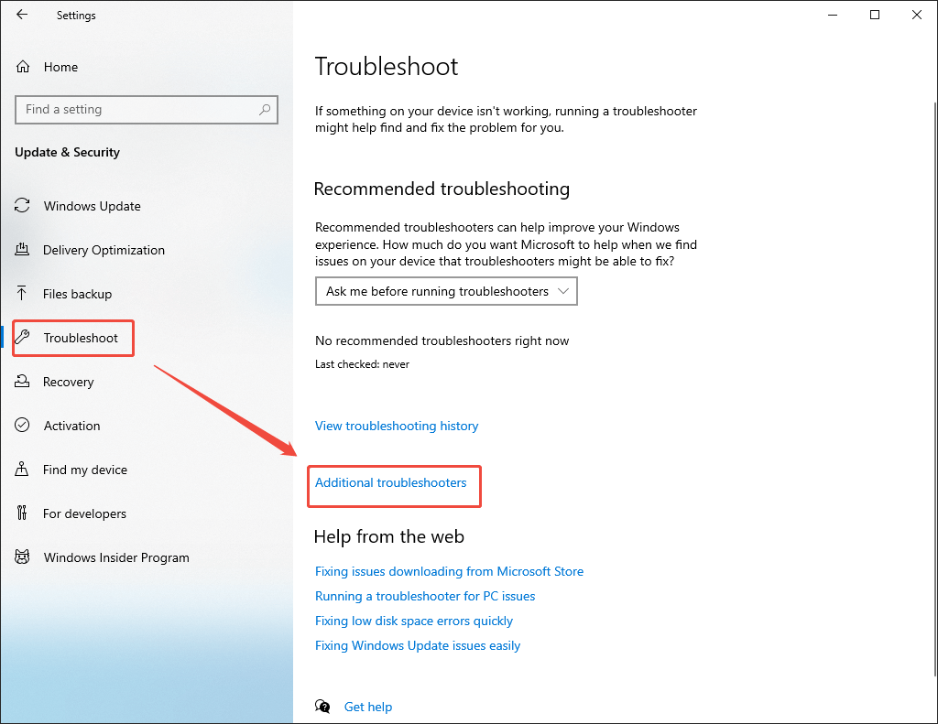
Task: Click the Windows Update sidebar icon
Action: click(21, 206)
